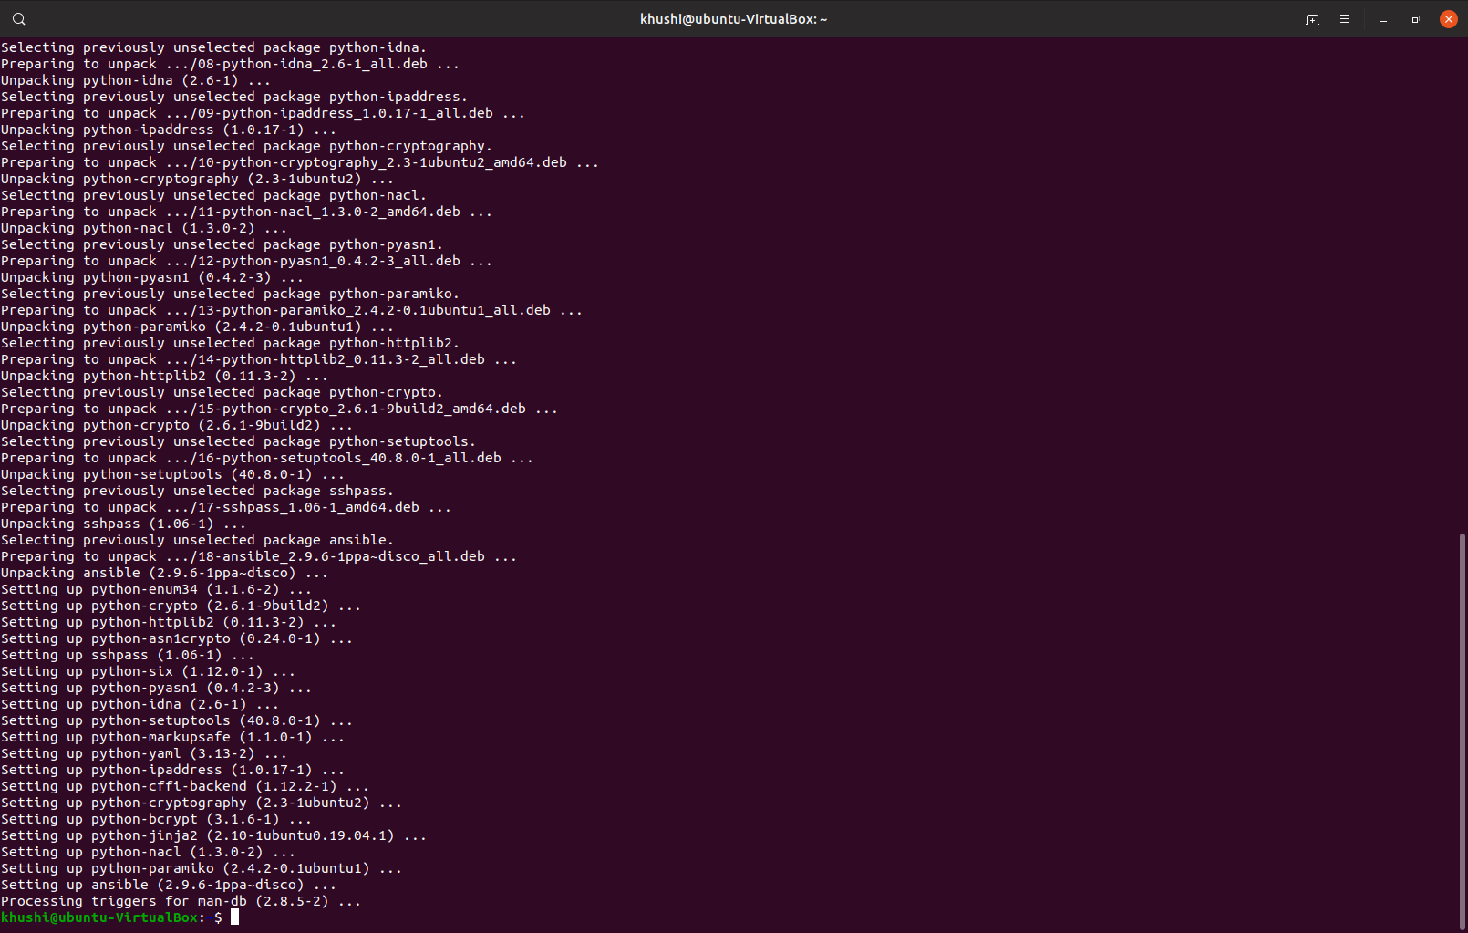Click 'Setting up python-cffi-backend' line
Image resolution: width=1468 pixels, height=933 pixels.
[x=185, y=786]
